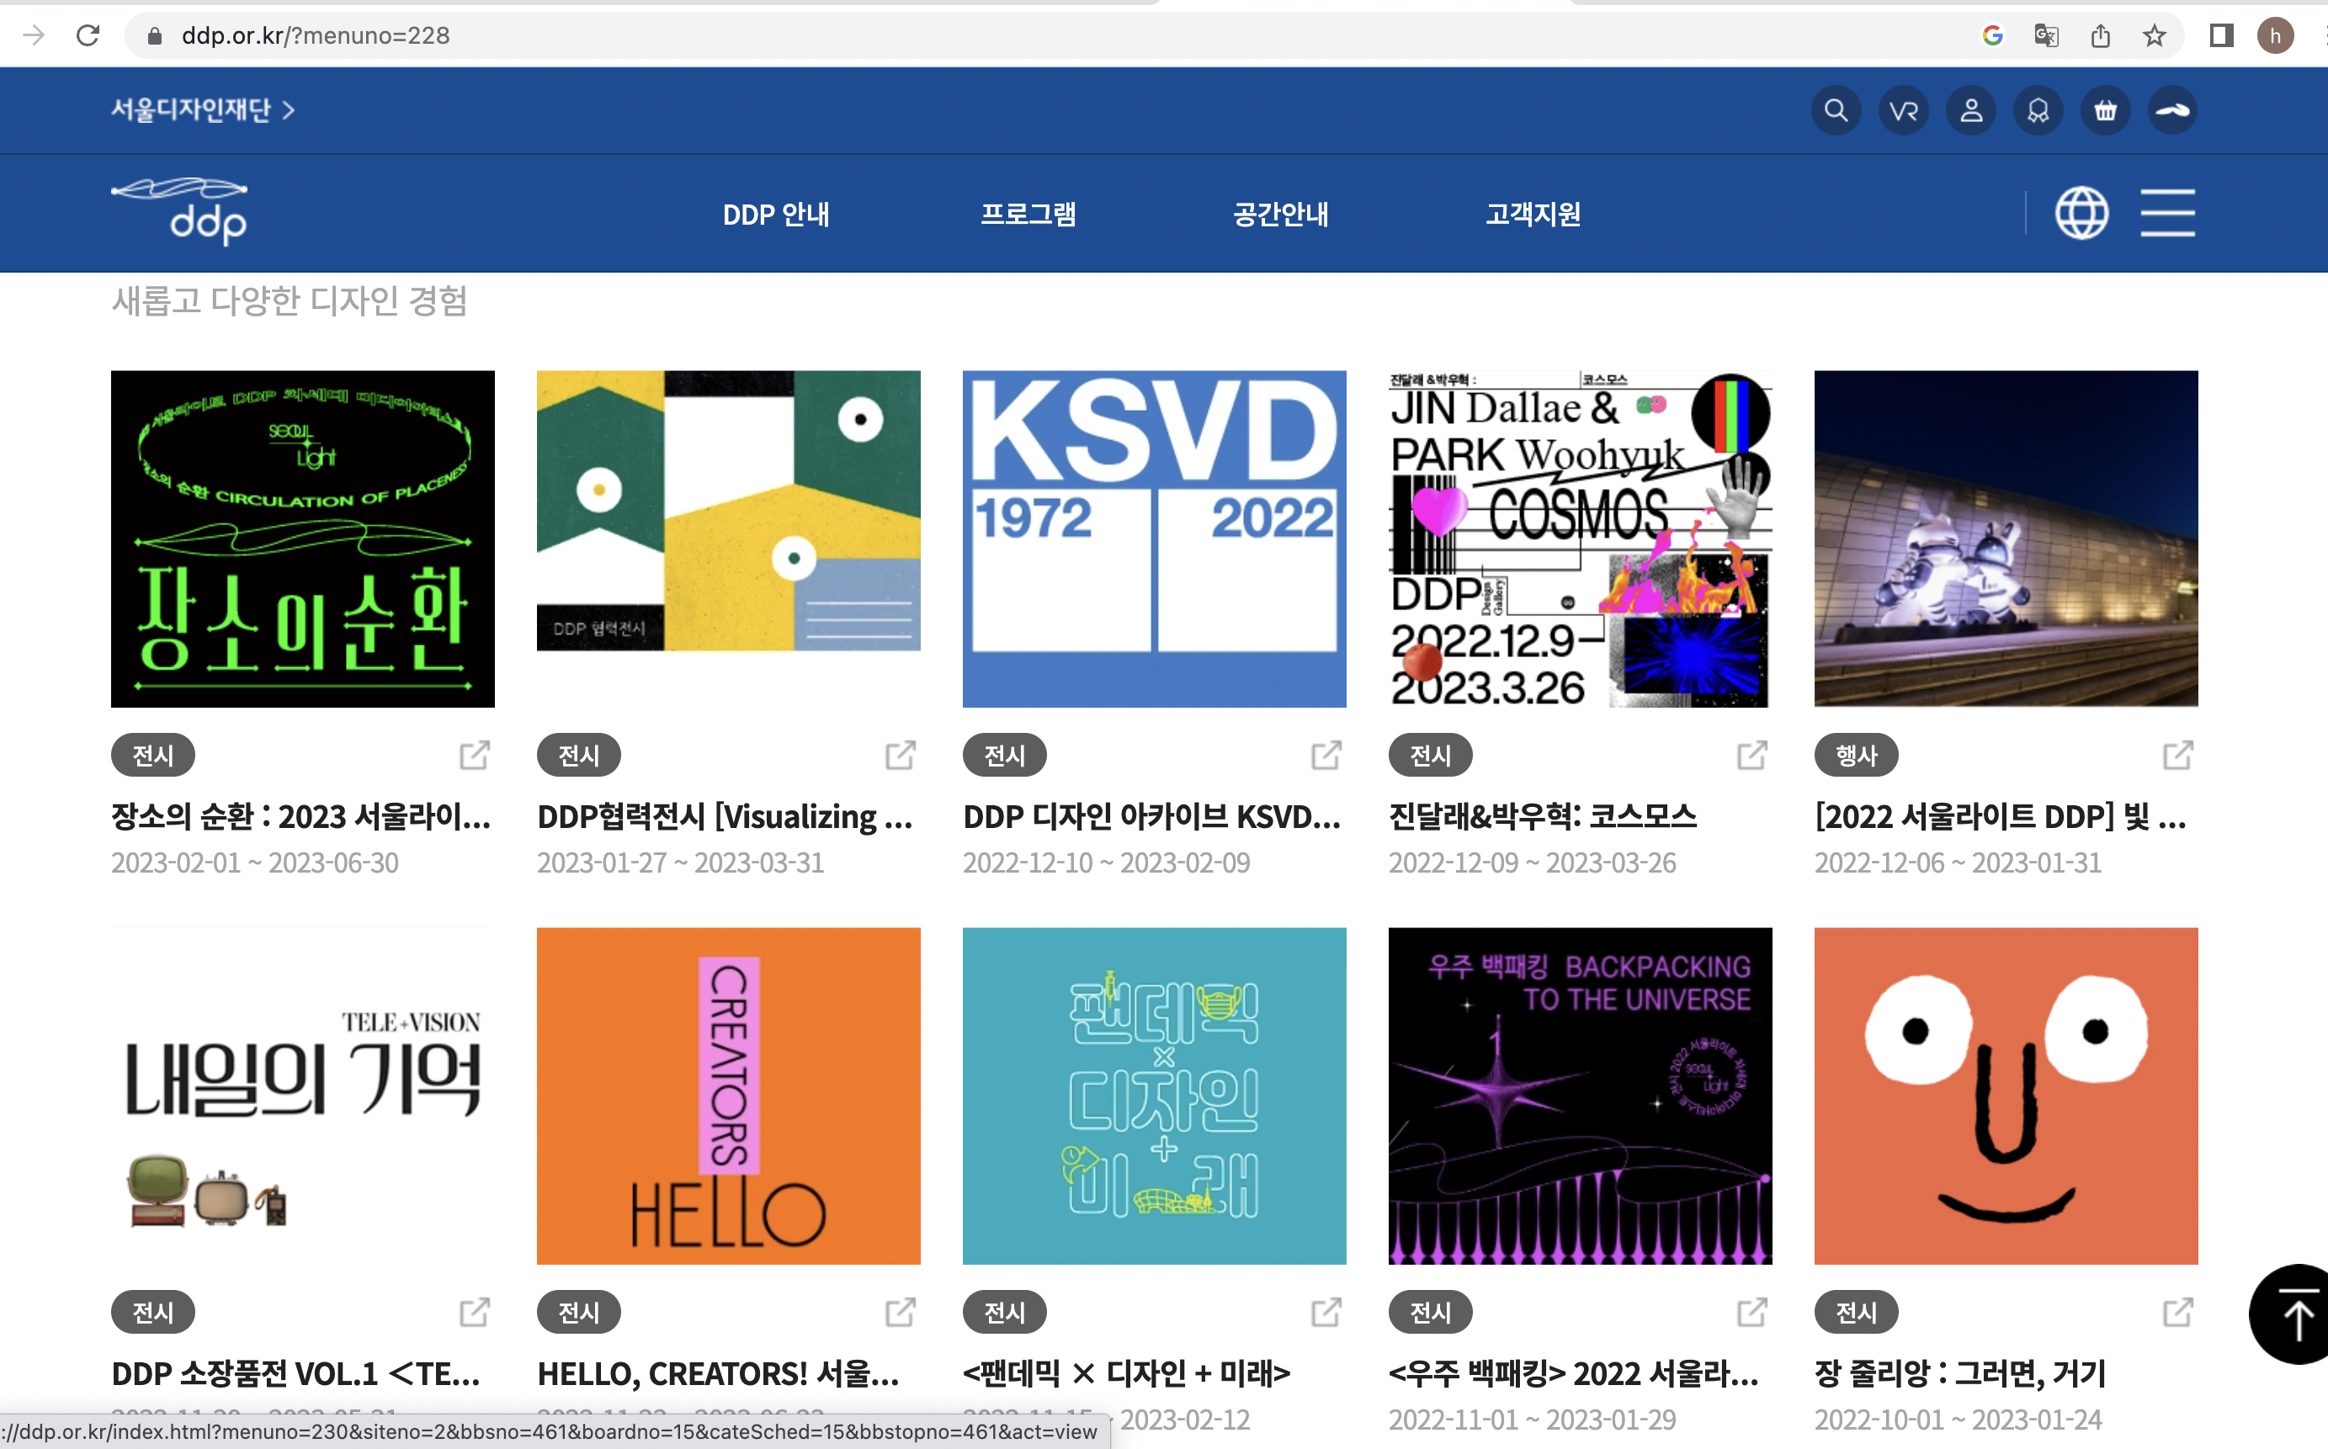The image size is (2328, 1449).
Task: Click the share icon in address bar
Action: [x=2100, y=36]
